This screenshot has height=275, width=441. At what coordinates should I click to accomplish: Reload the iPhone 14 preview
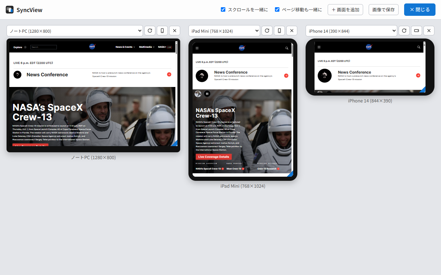click(404, 31)
